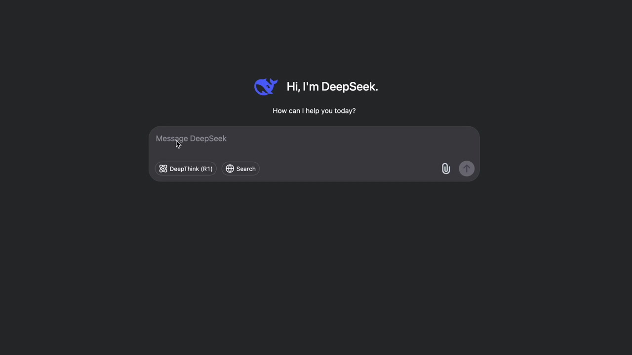Open the file upload via paperclip
Image resolution: width=632 pixels, height=355 pixels.
pos(446,169)
